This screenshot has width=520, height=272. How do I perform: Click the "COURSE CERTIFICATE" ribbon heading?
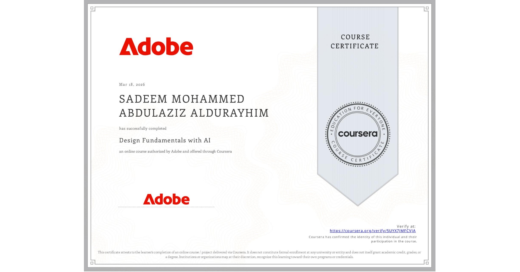pos(355,42)
